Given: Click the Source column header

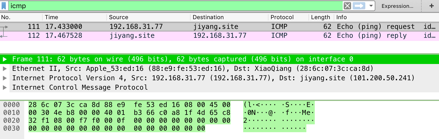Looking at the screenshot, I should click(148, 17).
